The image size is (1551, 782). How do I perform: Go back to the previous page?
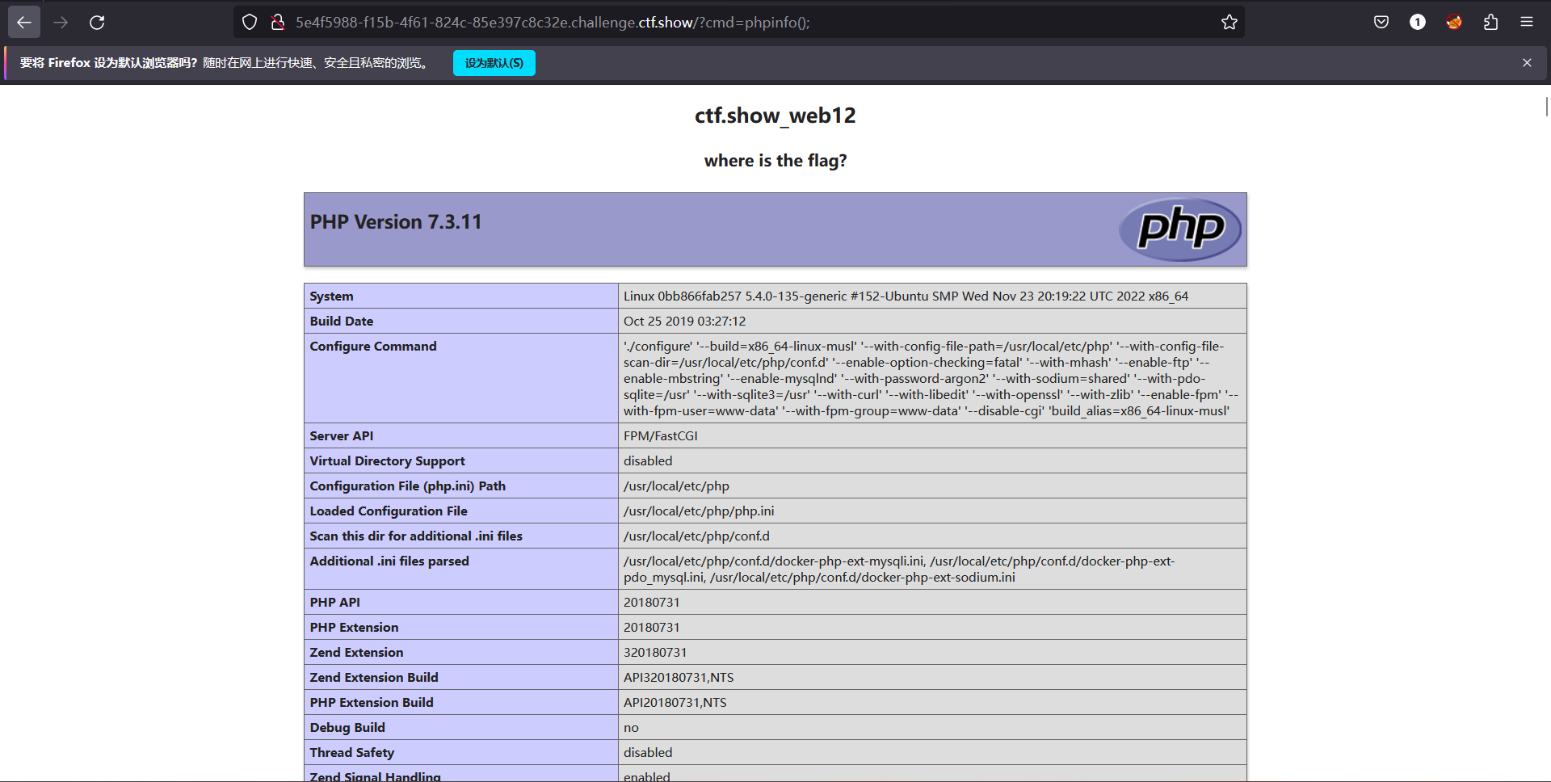click(x=24, y=23)
